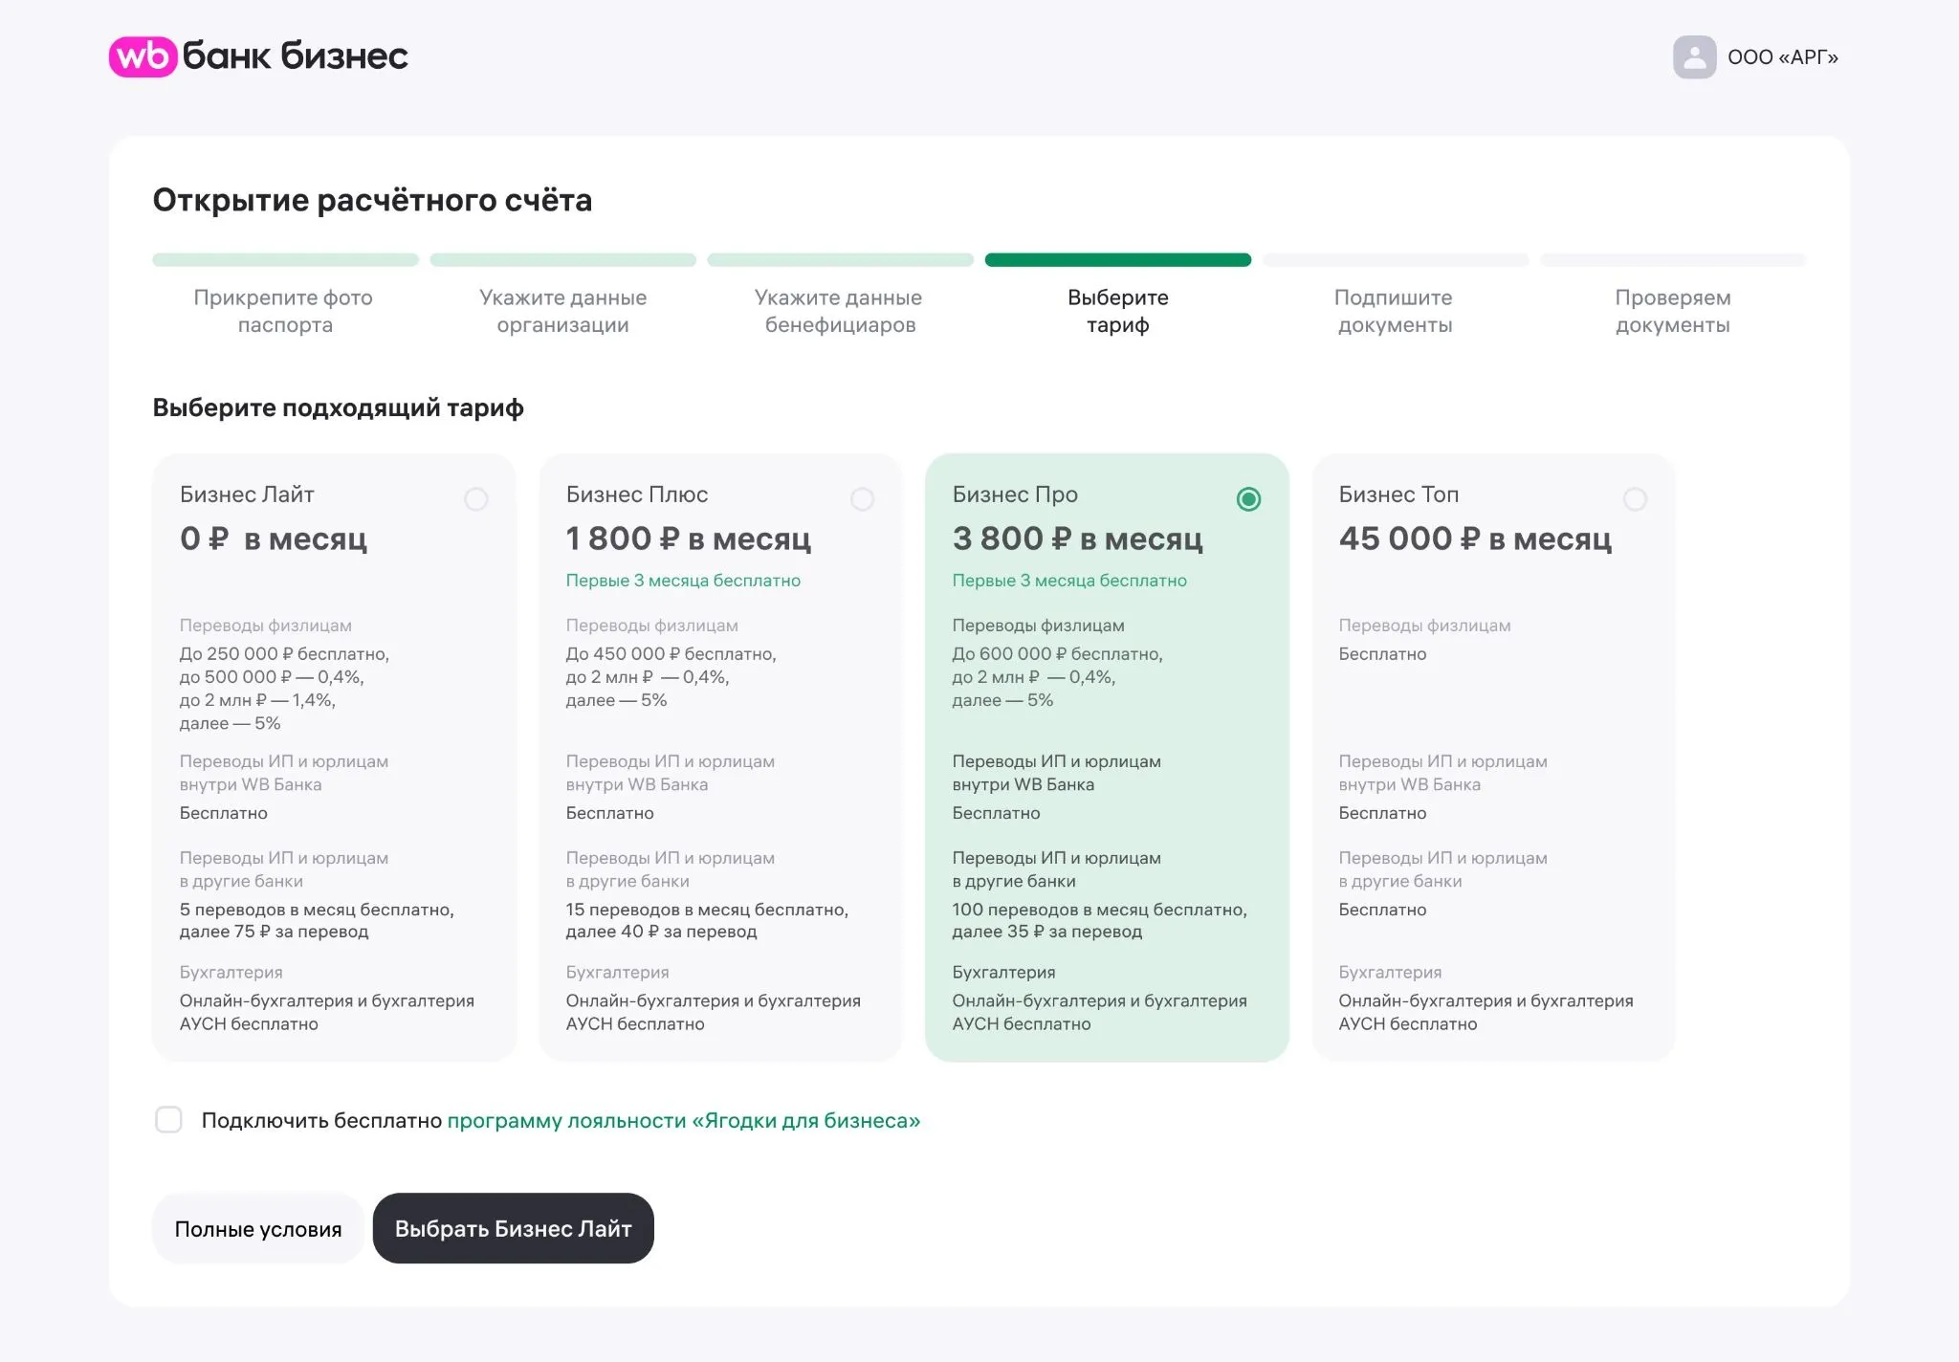Select the Бизнес Плюс radio button
Viewport: 1959px width, 1362px height.
(863, 499)
